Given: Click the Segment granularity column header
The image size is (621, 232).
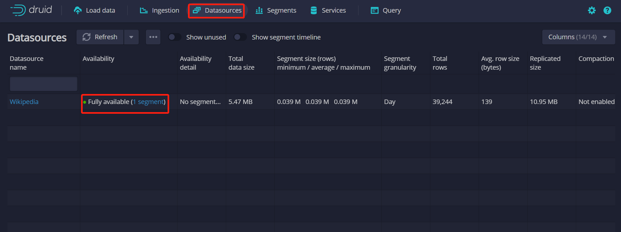Looking at the screenshot, I should [406, 63].
